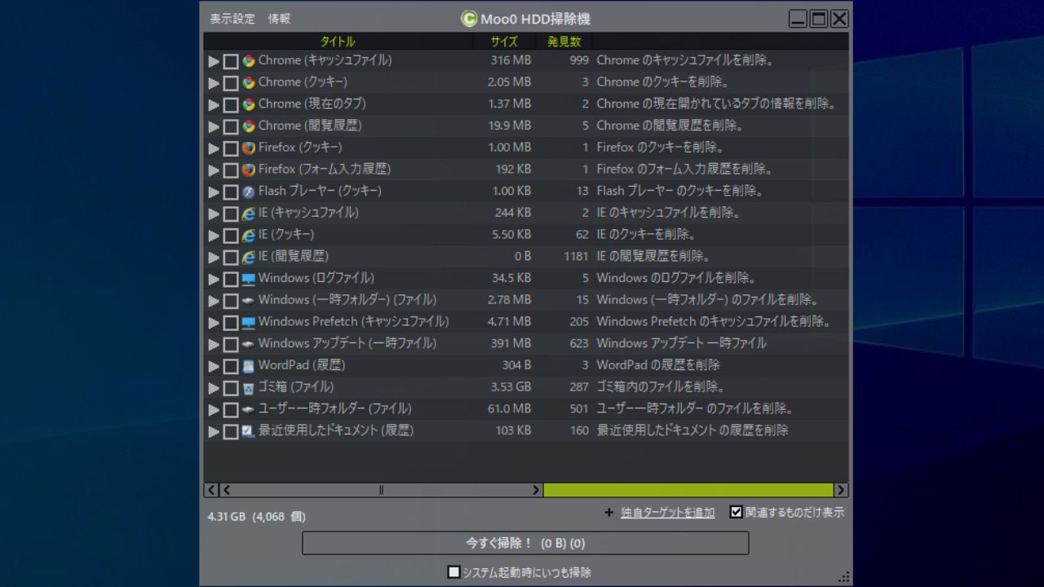The image size is (1044, 587).
Task: Check the WordPad (履歴) checkbox
Action: click(x=231, y=366)
